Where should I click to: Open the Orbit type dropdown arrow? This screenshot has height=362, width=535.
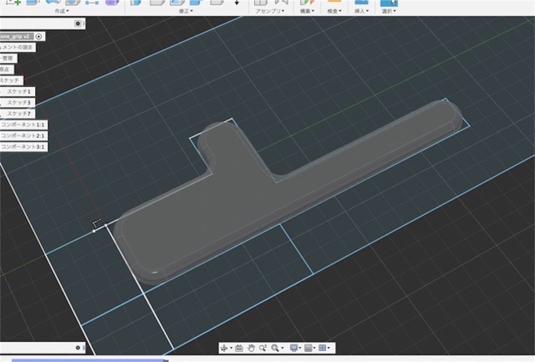pyautogui.click(x=231, y=348)
